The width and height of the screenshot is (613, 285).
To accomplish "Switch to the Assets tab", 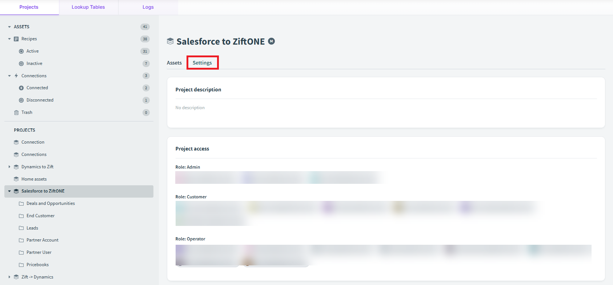I will [174, 63].
